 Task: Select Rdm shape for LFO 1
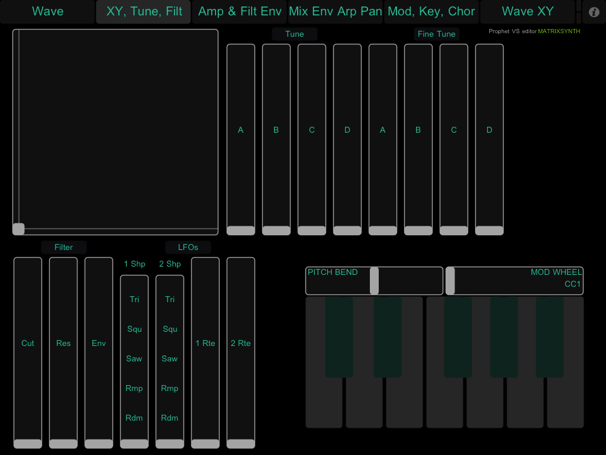(x=134, y=418)
